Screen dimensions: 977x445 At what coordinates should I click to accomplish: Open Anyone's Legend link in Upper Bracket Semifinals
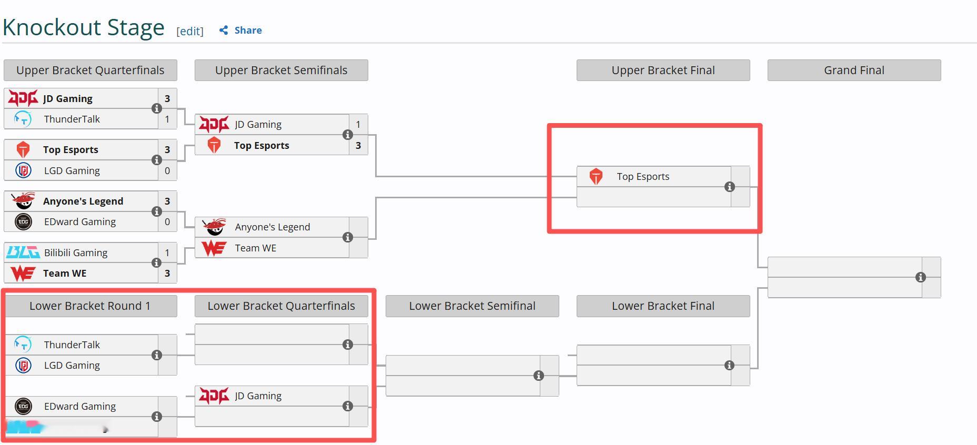click(x=273, y=227)
